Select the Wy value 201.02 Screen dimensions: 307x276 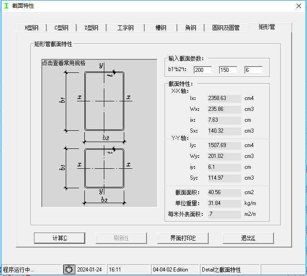click(x=224, y=156)
